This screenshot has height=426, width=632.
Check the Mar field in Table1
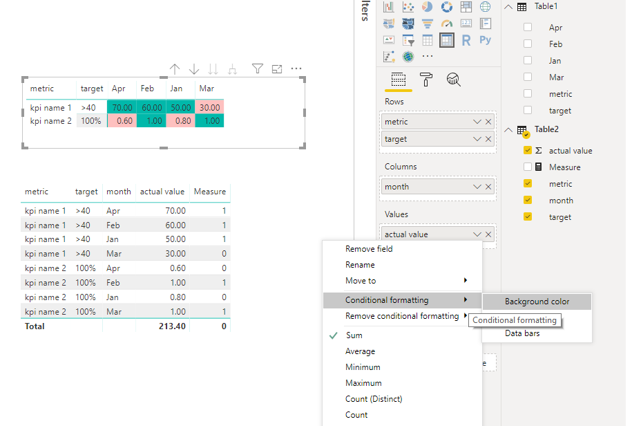pyautogui.click(x=528, y=77)
